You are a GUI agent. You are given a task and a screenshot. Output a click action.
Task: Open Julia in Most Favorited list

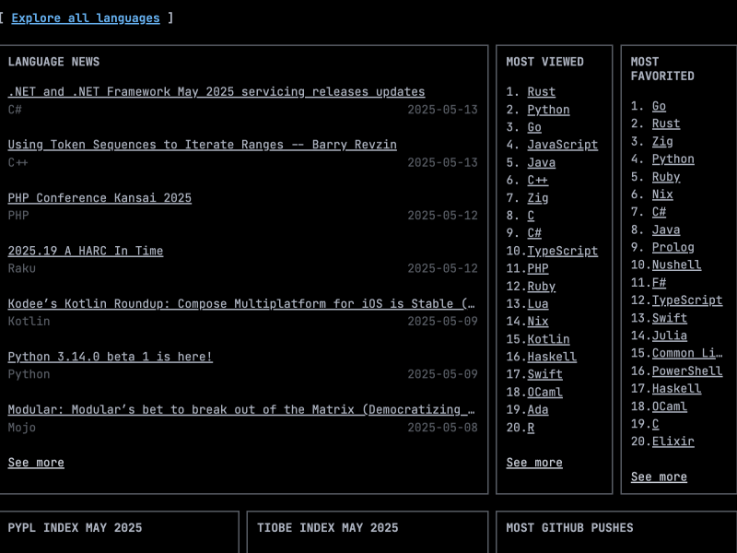670,335
